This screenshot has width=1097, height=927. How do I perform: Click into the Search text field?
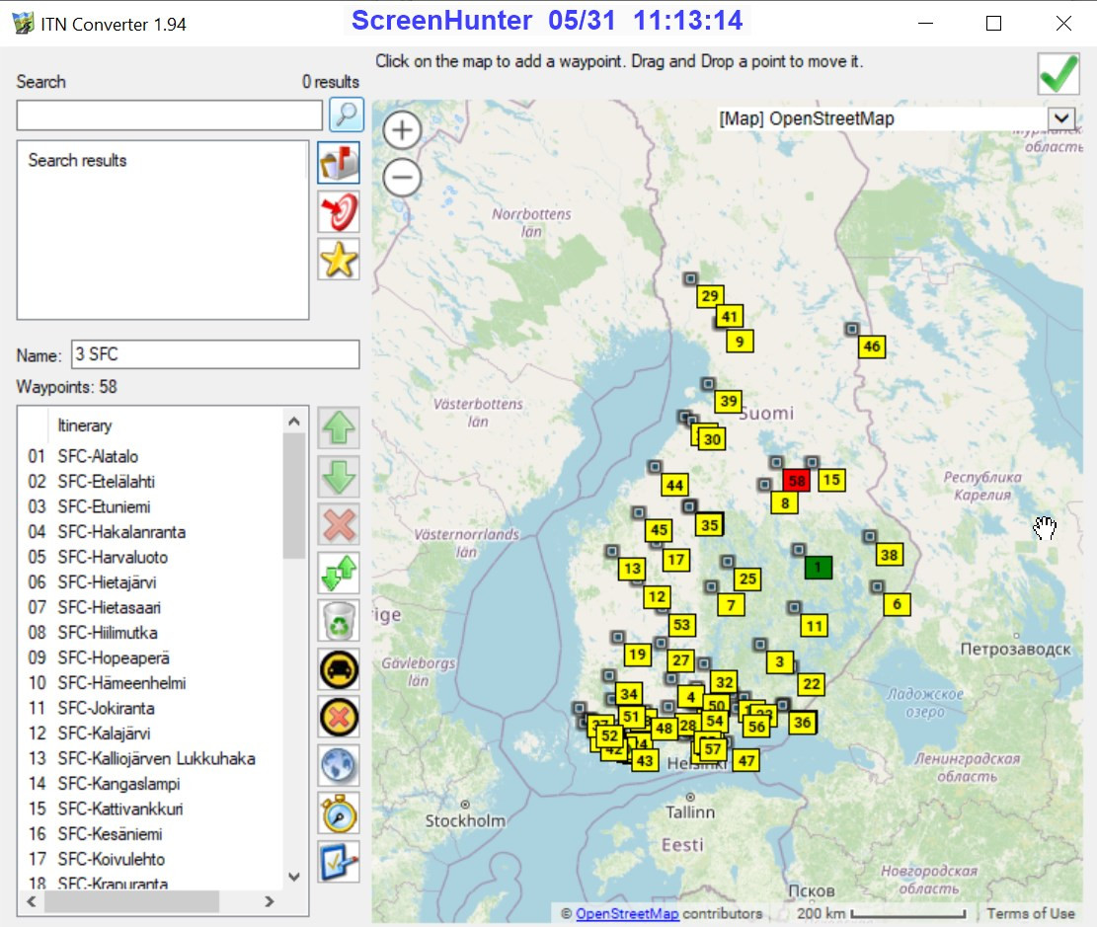tap(169, 116)
